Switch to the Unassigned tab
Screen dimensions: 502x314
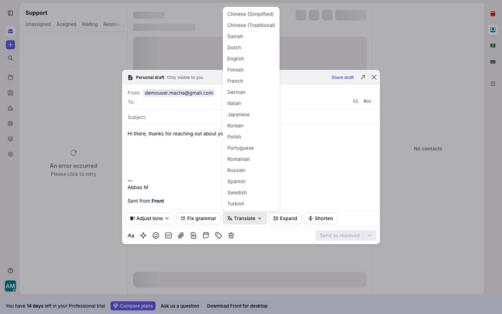tap(38, 25)
